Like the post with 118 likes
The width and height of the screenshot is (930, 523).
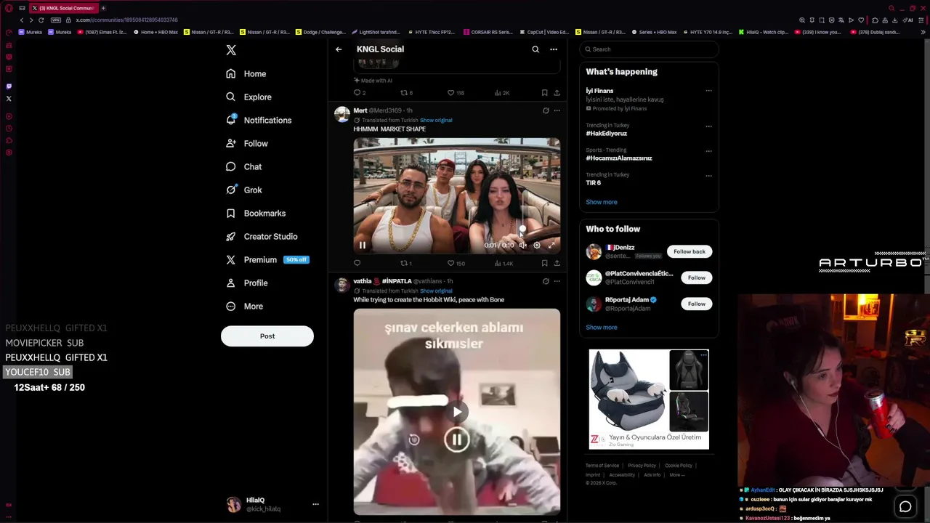pos(456,93)
